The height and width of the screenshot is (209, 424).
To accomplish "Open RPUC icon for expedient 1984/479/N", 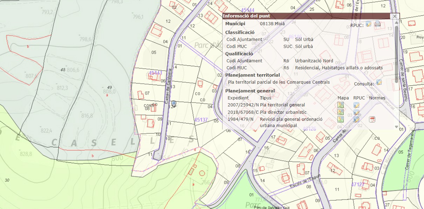I will coord(356,119).
